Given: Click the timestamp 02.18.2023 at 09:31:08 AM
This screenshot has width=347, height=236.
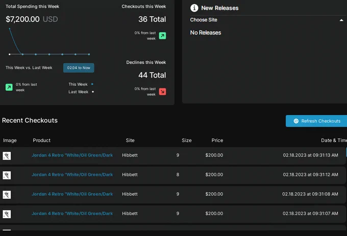Looking at the screenshot, I should (310, 194).
